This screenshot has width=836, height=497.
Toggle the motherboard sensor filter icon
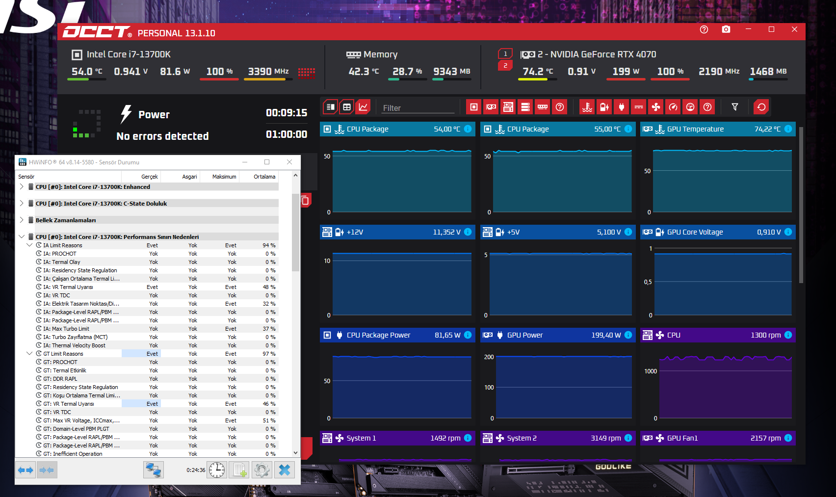[508, 107]
